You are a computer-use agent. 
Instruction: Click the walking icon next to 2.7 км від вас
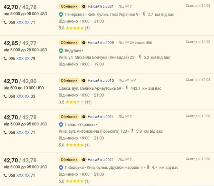144,14
